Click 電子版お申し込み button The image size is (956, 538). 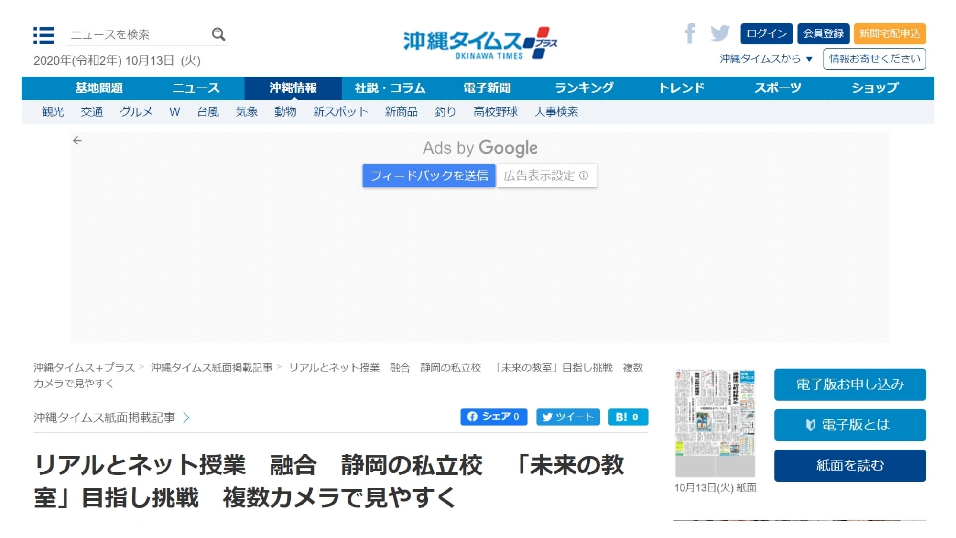pyautogui.click(x=849, y=384)
